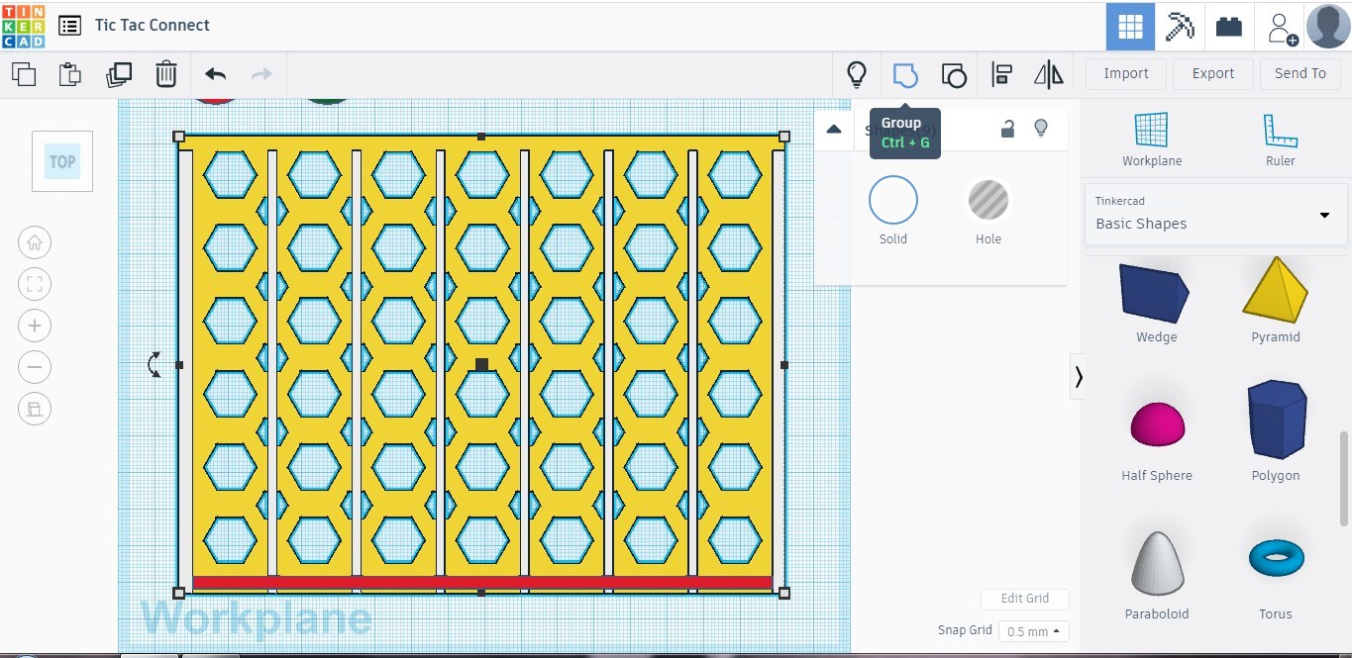
Task: Click the Copy icon
Action: coord(23,74)
